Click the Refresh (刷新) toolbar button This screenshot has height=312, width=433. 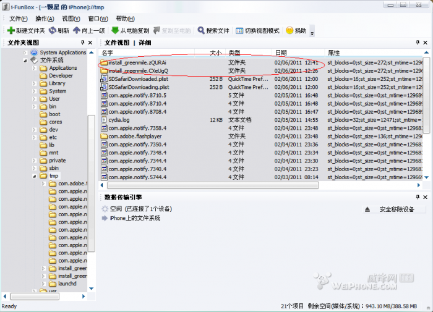point(59,31)
